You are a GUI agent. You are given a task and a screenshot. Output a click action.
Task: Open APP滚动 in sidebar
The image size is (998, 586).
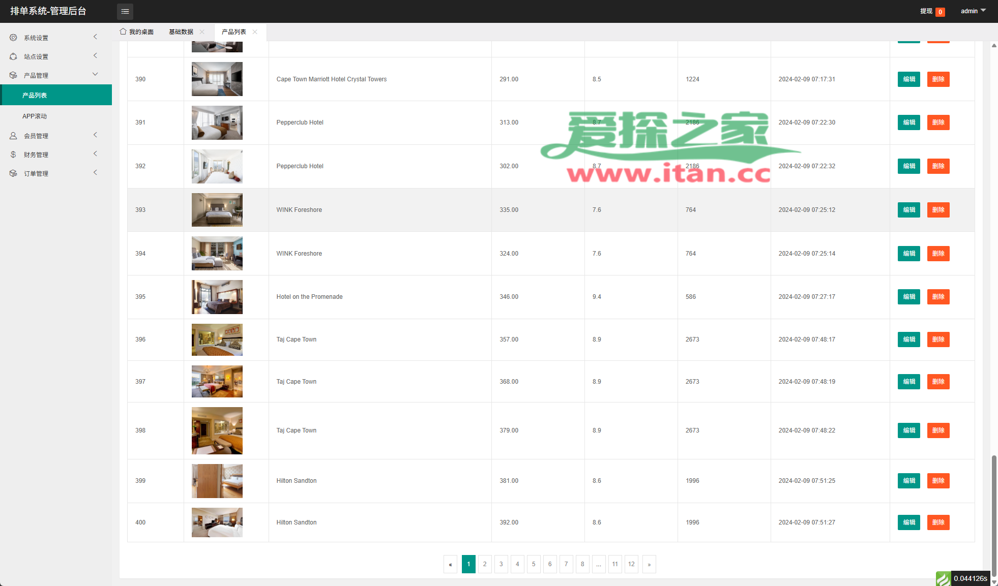56,116
